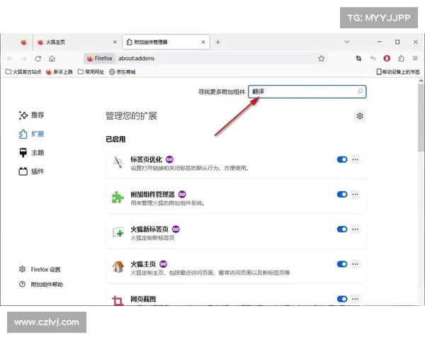Click the add-on search input field
This screenshot has height=340, width=425.
pyautogui.click(x=307, y=91)
